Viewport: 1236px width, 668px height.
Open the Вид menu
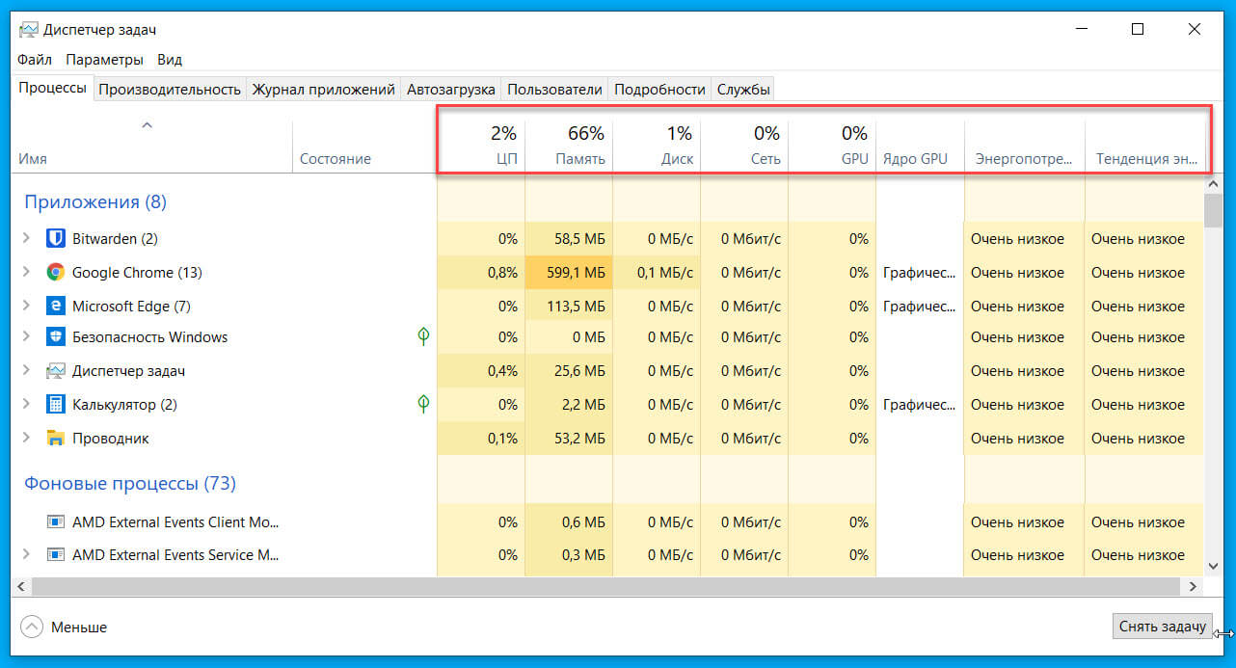[169, 59]
